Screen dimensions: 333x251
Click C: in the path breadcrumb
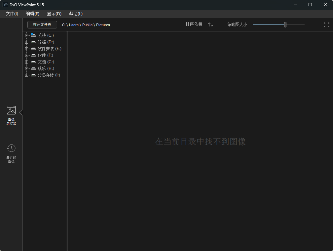pos(63,25)
